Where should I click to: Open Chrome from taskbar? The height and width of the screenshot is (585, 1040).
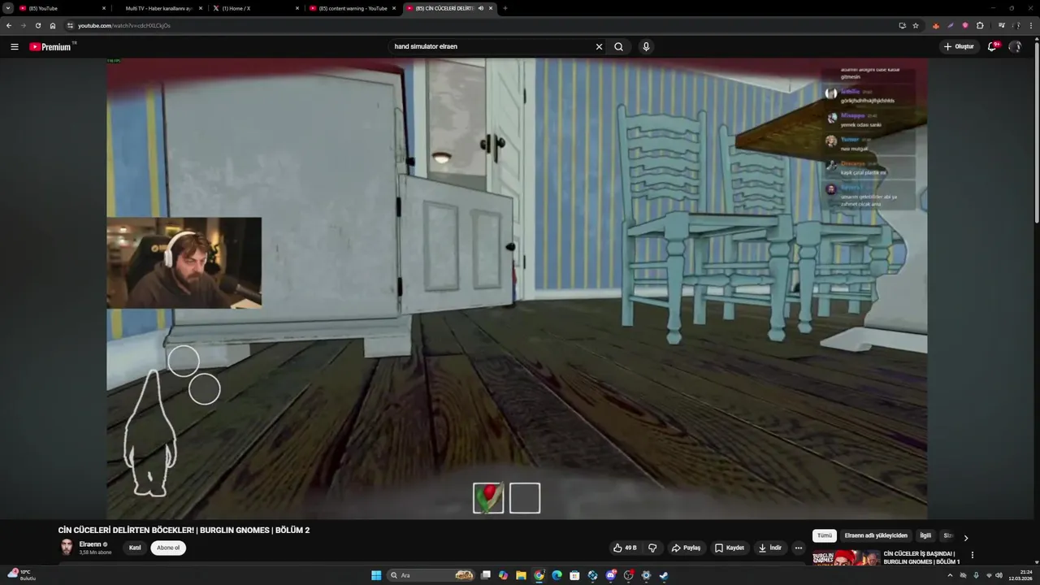point(539,575)
